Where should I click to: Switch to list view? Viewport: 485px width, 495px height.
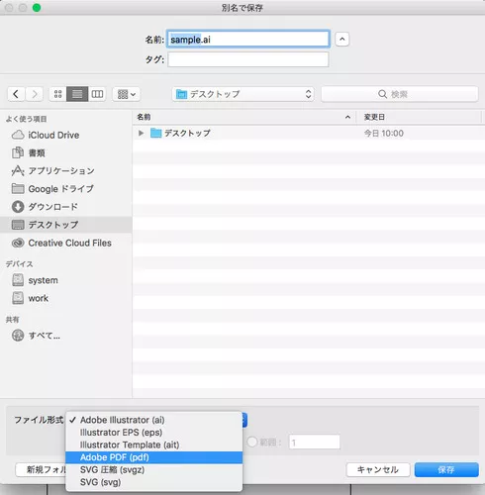(x=77, y=94)
